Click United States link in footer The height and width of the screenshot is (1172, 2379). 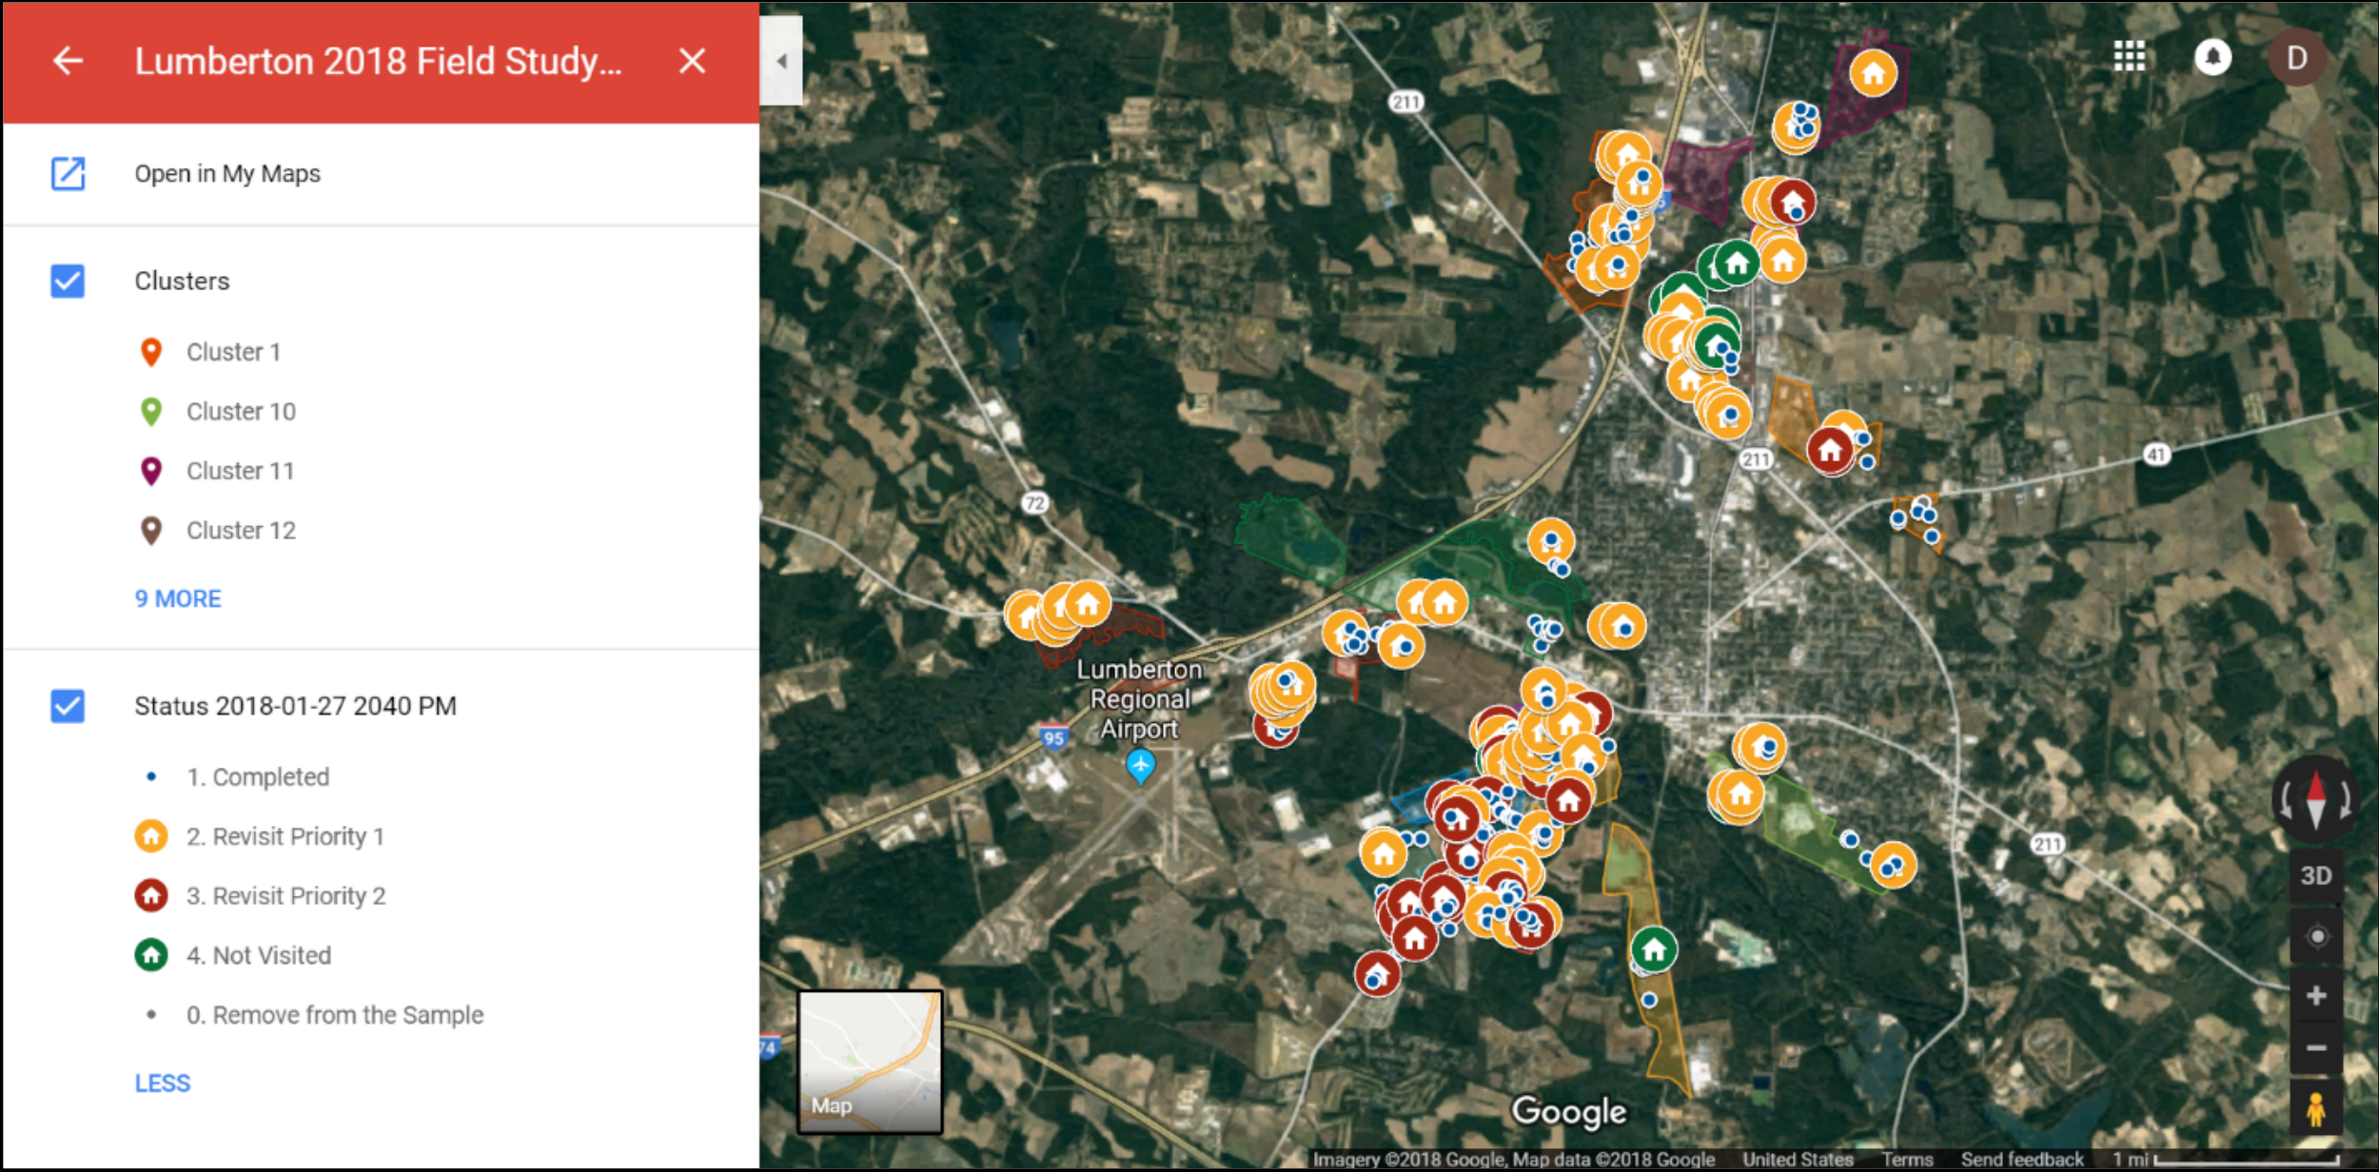pos(1798,1159)
